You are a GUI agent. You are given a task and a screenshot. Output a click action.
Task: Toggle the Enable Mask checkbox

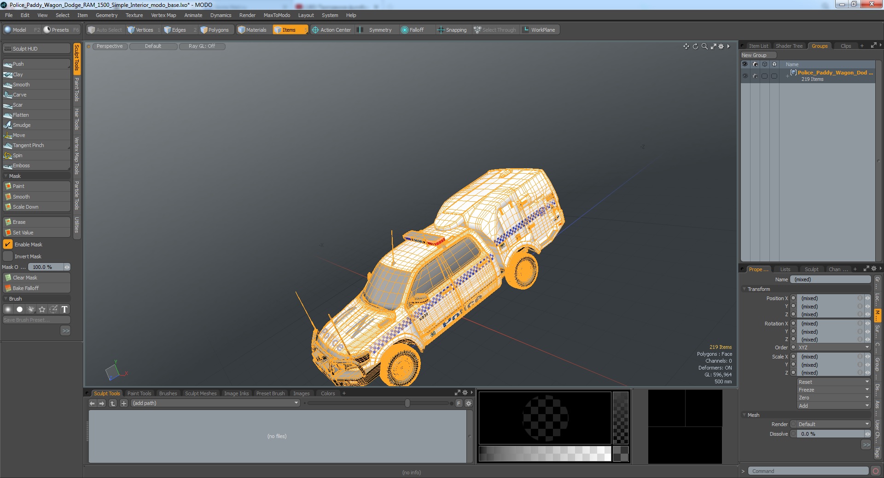tap(8, 245)
